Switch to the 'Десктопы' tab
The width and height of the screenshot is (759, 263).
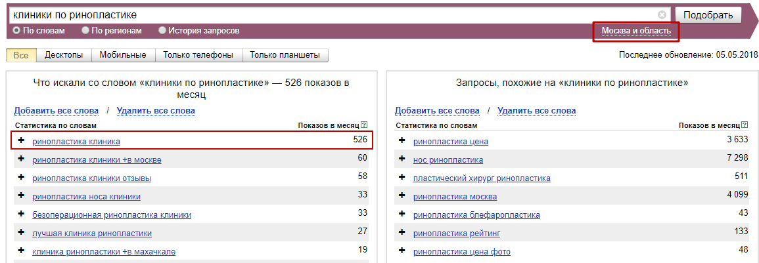pos(64,55)
